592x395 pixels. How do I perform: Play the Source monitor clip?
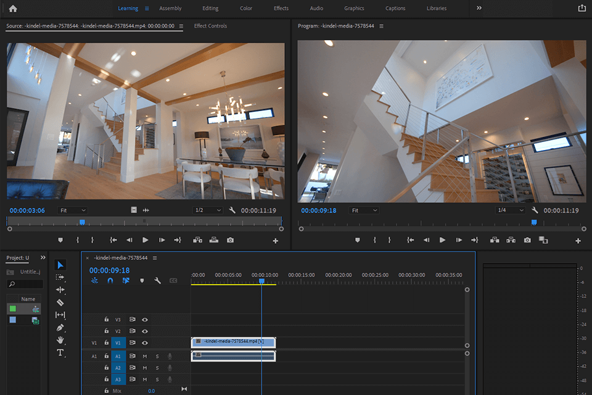point(146,240)
